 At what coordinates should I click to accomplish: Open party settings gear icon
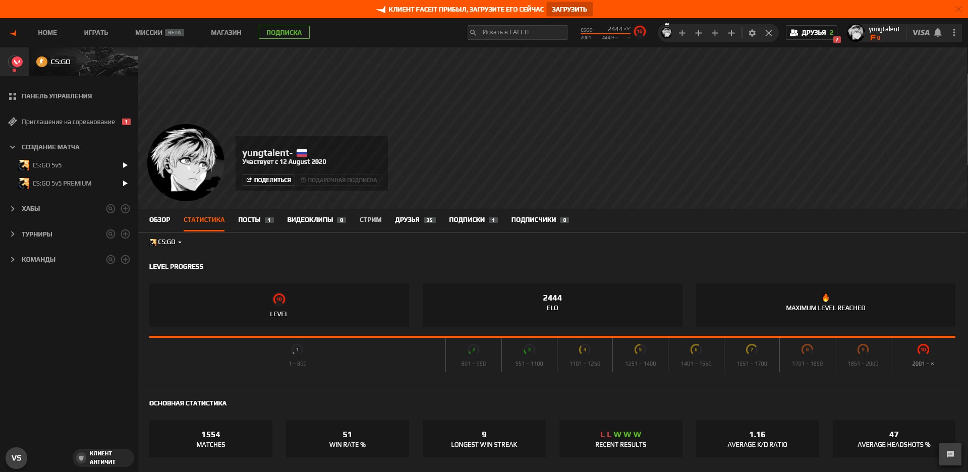(x=752, y=33)
